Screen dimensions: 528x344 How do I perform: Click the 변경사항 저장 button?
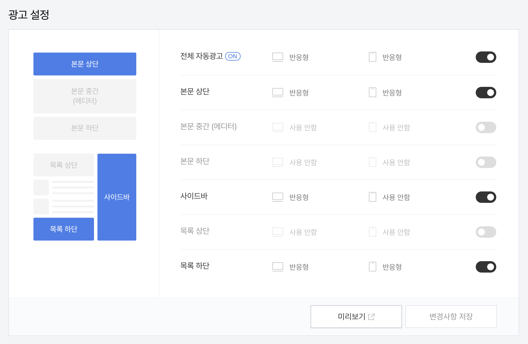pyautogui.click(x=451, y=317)
